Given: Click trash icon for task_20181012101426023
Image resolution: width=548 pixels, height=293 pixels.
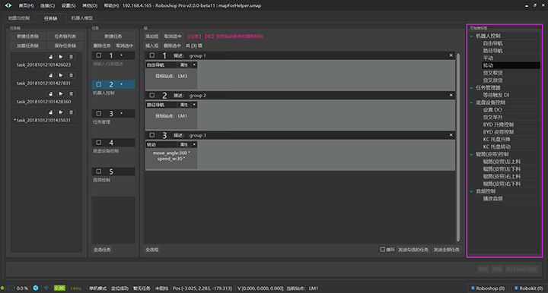Looking at the screenshot, I should point(72,57).
